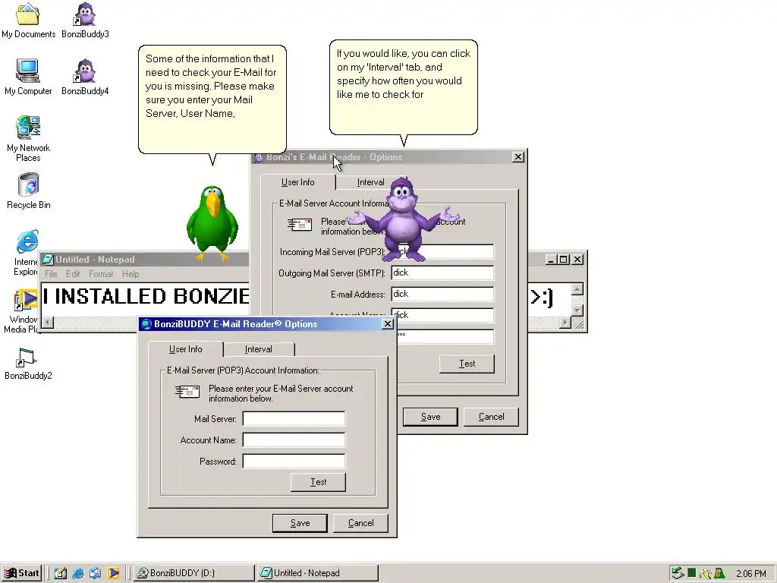Click the Bonzi system tray icon beside the clock
The image size is (777, 583).
[719, 573]
